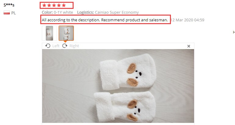Click the enlarged white socks photo
This screenshot has width=235, height=125.
pyautogui.click(x=118, y=86)
